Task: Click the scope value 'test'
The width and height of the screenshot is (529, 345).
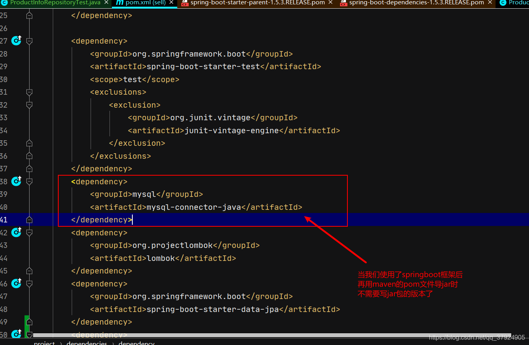Action: click(132, 79)
